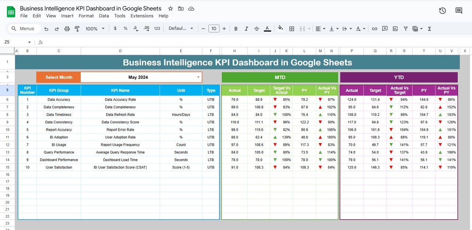Click the formula bar input field
Image resolution: width=472 pixels, height=230 pixels.
coord(221,42)
